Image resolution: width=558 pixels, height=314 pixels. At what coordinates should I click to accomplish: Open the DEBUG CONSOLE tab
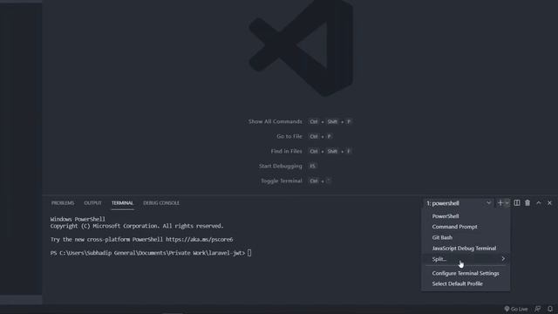coord(161,203)
